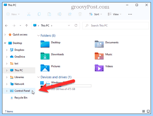
Task: Go forward with the right arrow
Action: [x=14, y=26]
